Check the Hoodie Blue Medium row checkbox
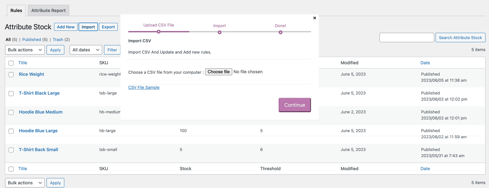Screen dimensions: 489x188 (11, 112)
